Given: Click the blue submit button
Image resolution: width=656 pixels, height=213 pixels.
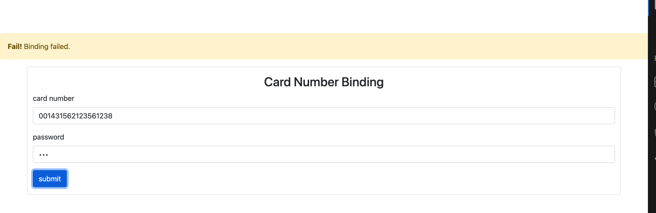Looking at the screenshot, I should [x=49, y=179].
